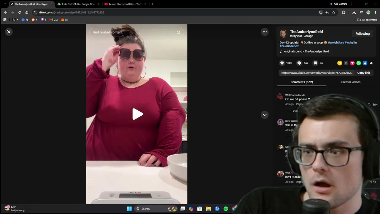Open comments via the speech bubble icon
The width and height of the screenshot is (380, 214).
click(x=299, y=63)
